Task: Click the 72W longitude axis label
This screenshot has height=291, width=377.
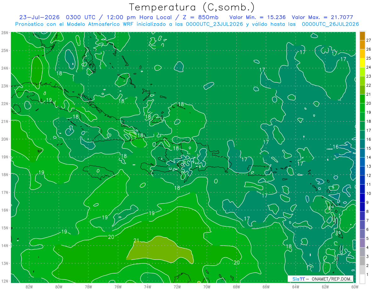Action: point(177,286)
